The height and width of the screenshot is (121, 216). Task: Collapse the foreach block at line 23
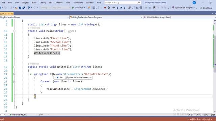click(14, 81)
